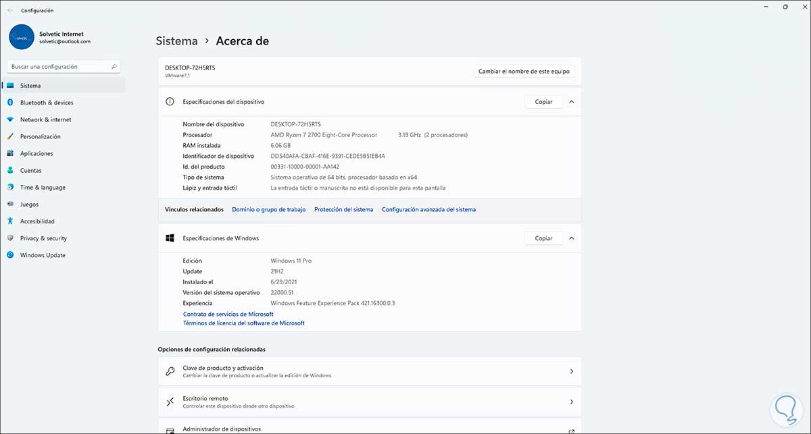Click the Aplicaciones sidebar icon
Image resolution: width=811 pixels, height=434 pixels.
pyautogui.click(x=11, y=153)
